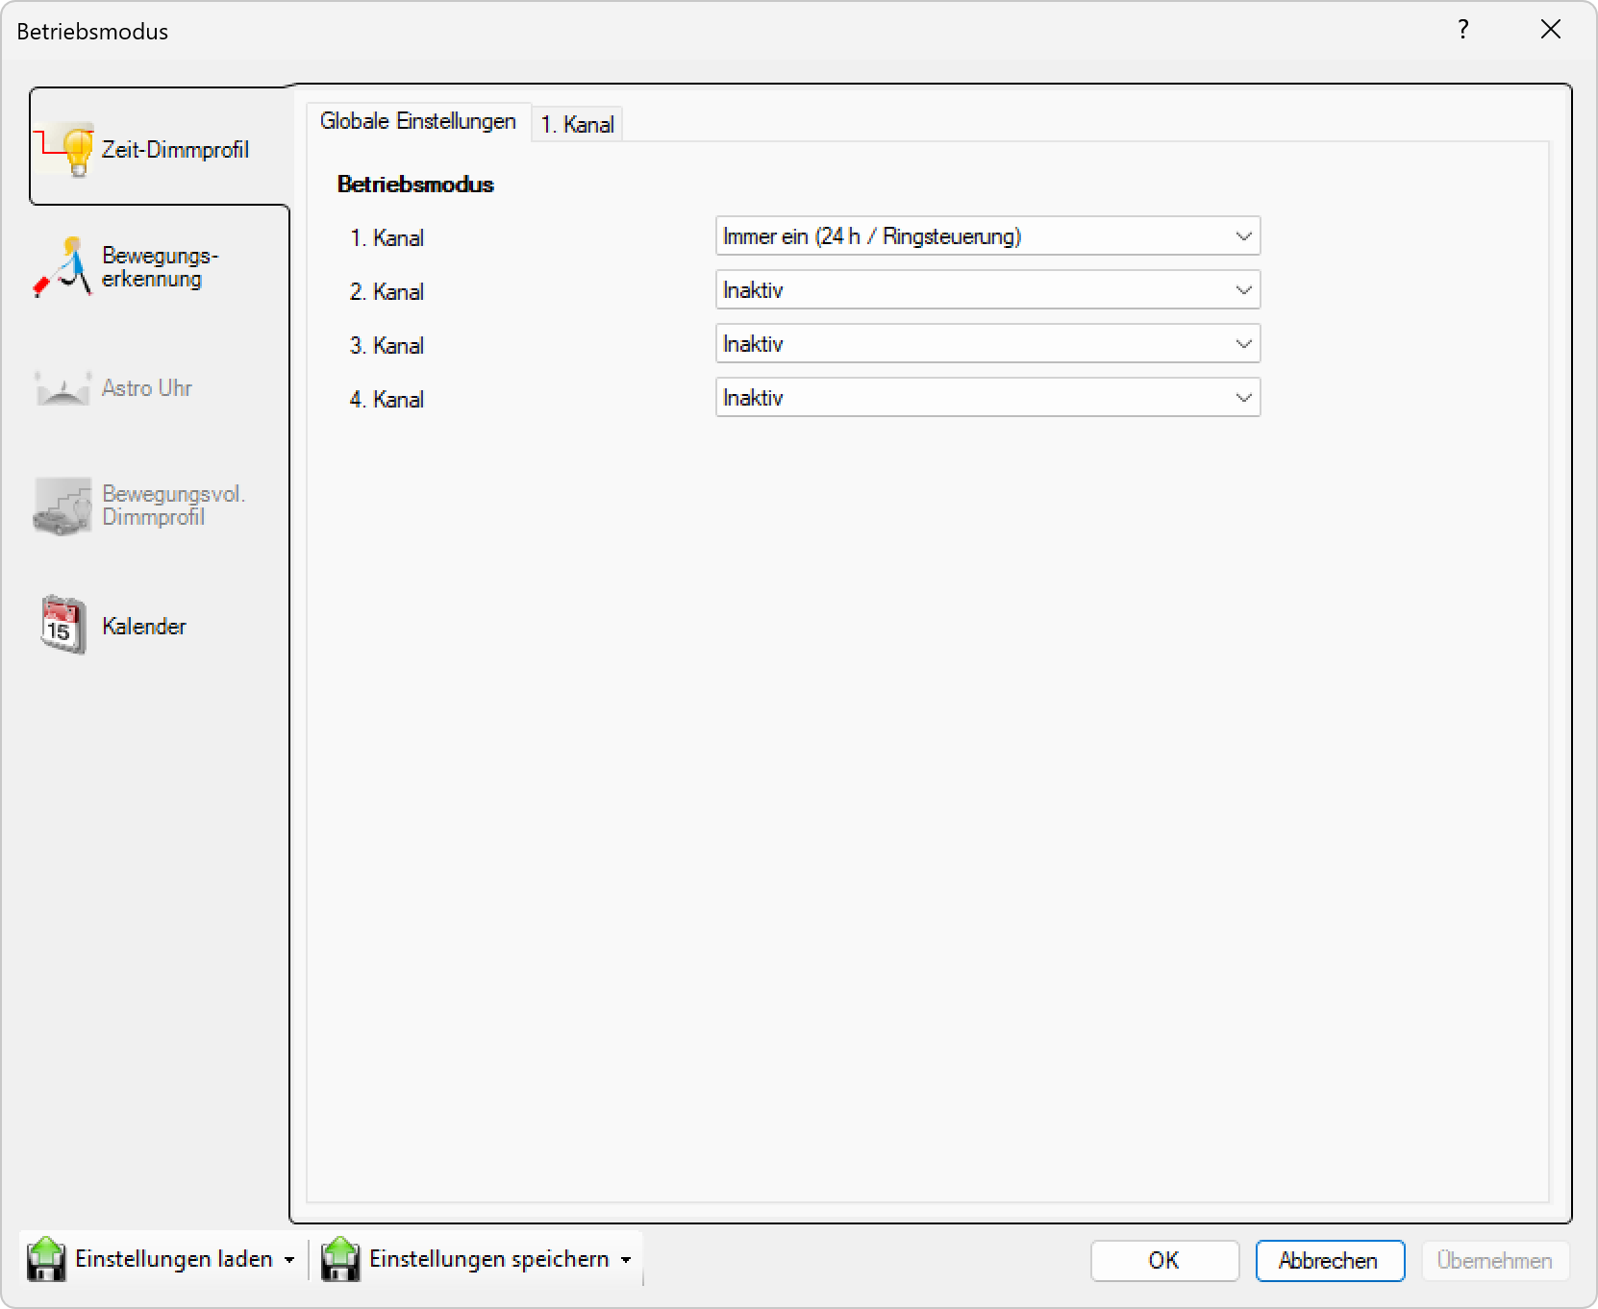Open the 1. Kanal Betriebsmodus dropdown
Screen dimensions: 1598x1309
pyautogui.click(x=987, y=236)
